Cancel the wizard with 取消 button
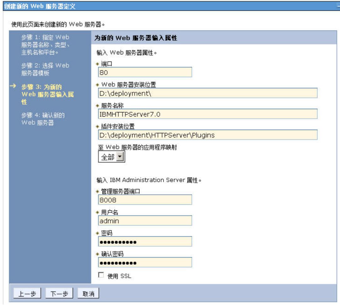 point(88,293)
